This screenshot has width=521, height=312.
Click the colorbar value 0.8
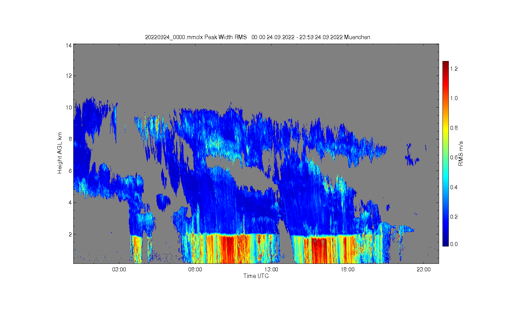[454, 128]
